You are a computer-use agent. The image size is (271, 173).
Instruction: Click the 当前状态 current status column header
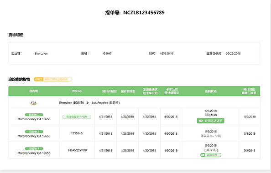pos(211,91)
